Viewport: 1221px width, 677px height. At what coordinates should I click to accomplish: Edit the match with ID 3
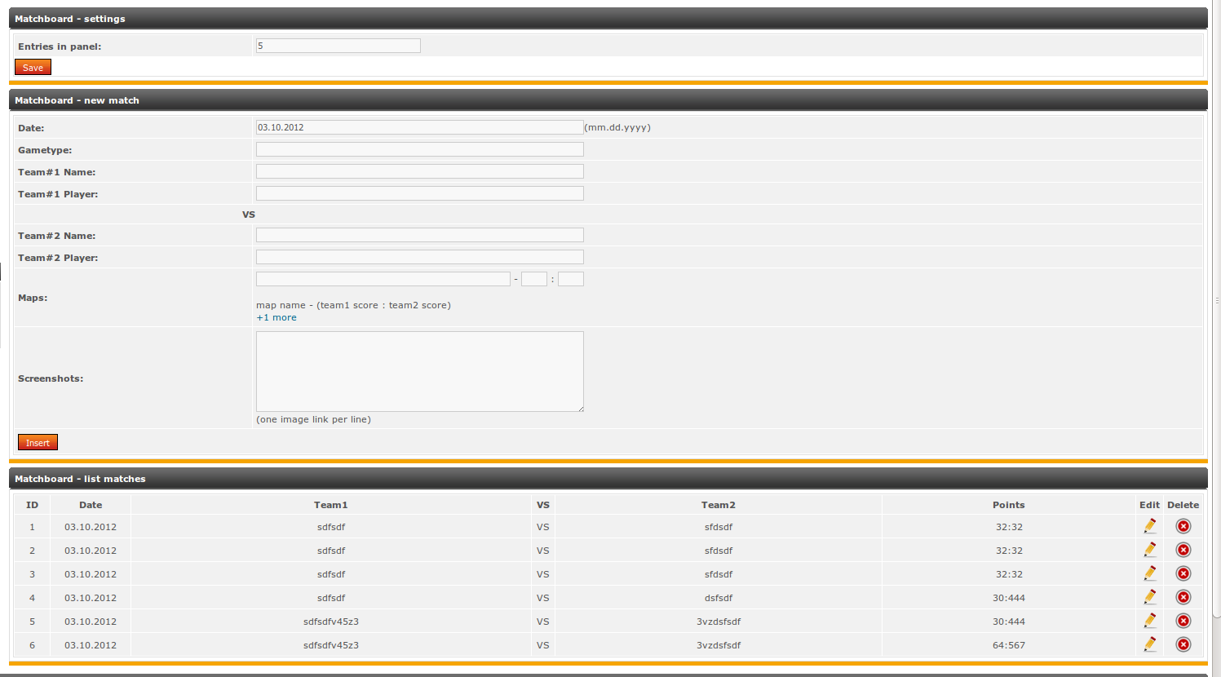click(x=1150, y=573)
